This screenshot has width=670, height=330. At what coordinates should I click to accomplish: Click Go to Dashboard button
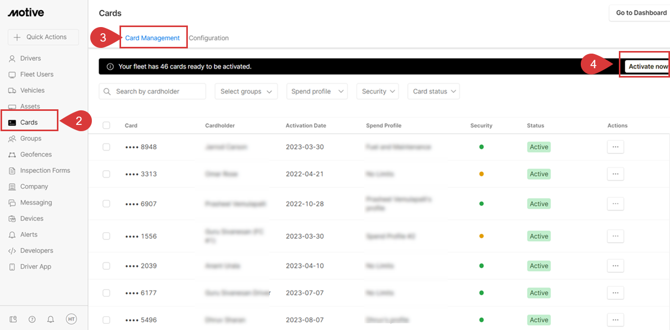tap(640, 13)
